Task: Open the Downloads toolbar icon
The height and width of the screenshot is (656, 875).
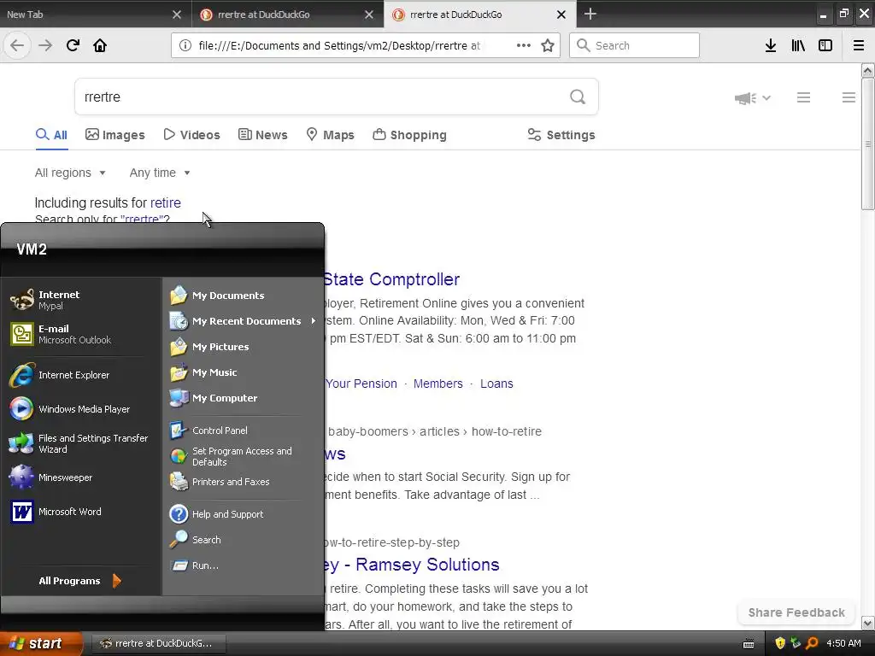Action: tap(771, 46)
